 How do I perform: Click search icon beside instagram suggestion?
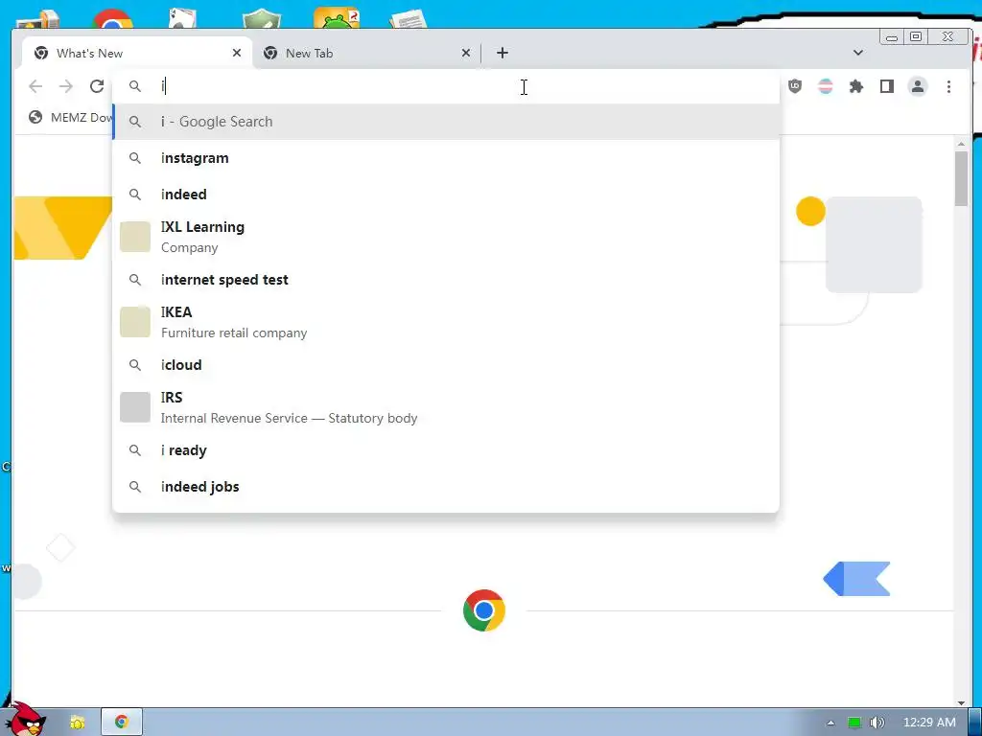point(135,158)
